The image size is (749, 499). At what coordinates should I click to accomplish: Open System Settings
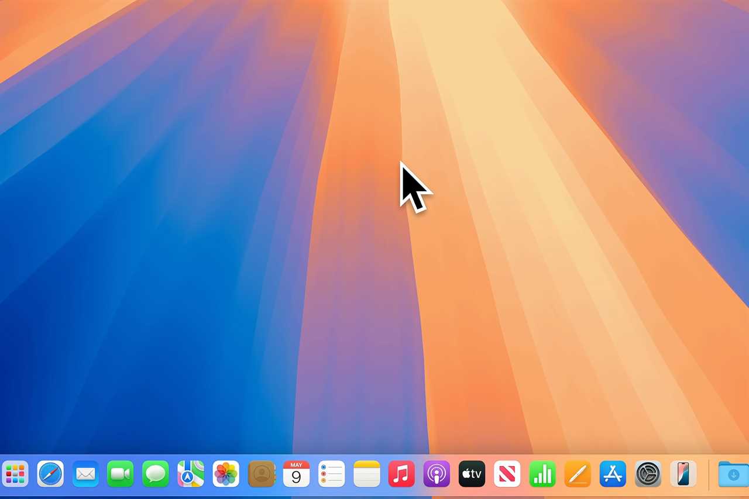648,474
